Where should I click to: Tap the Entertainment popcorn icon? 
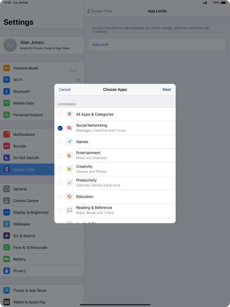coord(69,156)
